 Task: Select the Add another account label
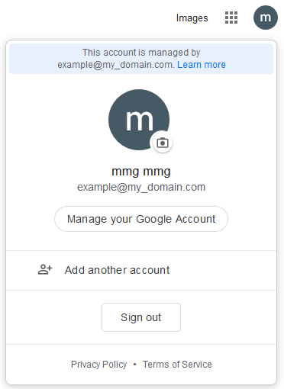tap(117, 270)
